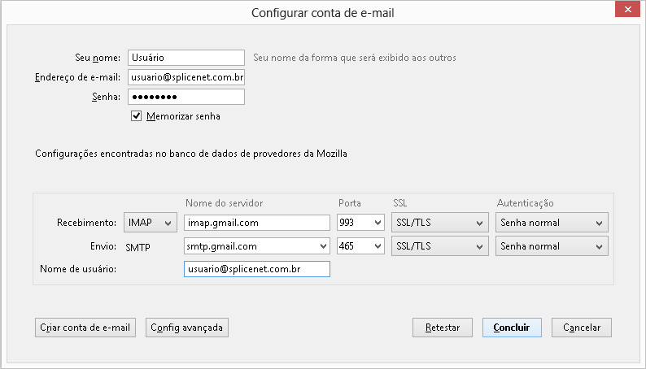Viewport: 646px width, 369px height.
Task: Click the Concluir button
Action: coord(512,328)
